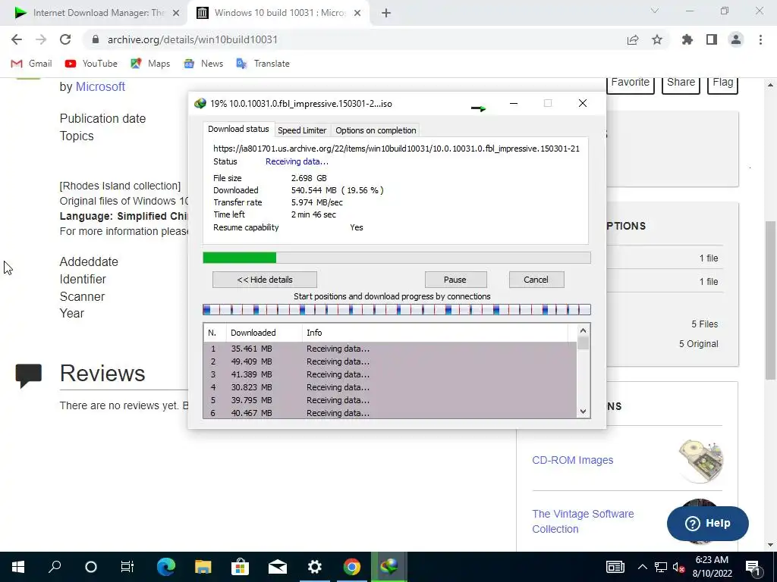This screenshot has height=582, width=777.
Task: Click the browser page vertical scrollbar
Action: (770, 299)
